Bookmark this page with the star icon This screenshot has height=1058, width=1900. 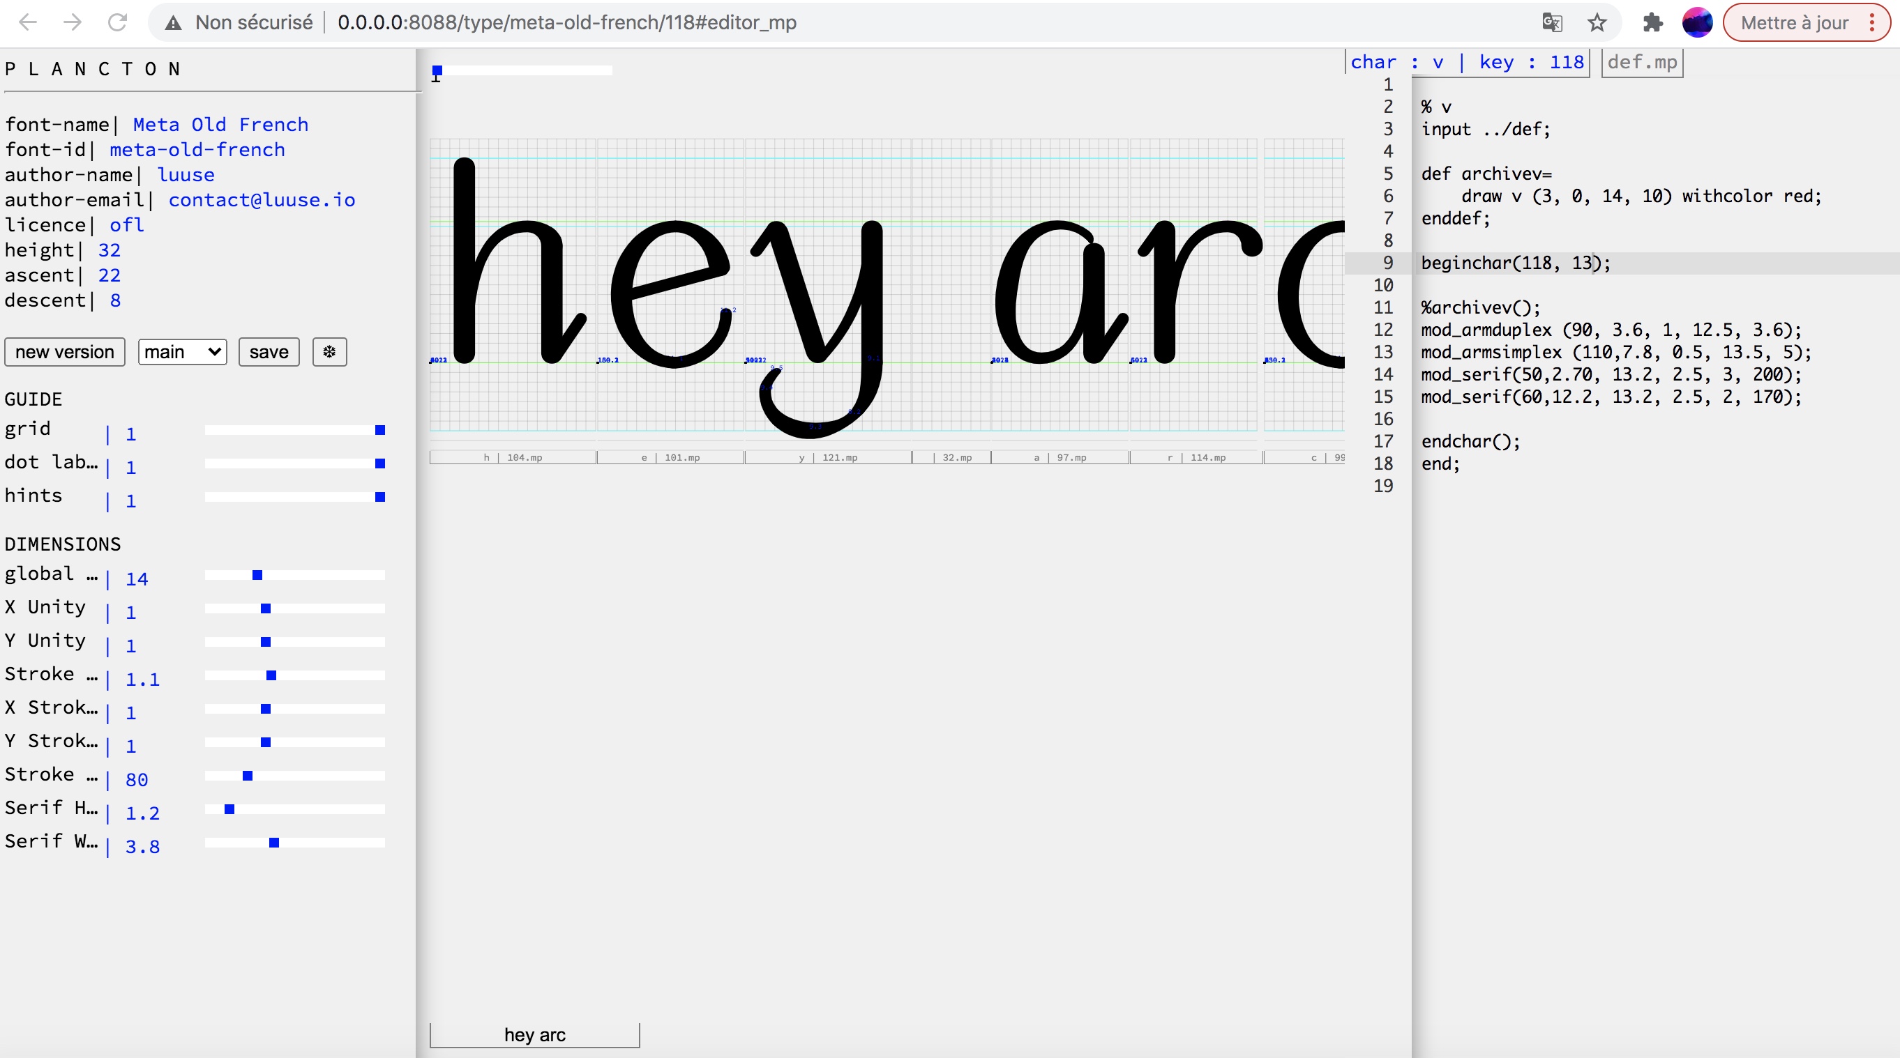[x=1597, y=22]
